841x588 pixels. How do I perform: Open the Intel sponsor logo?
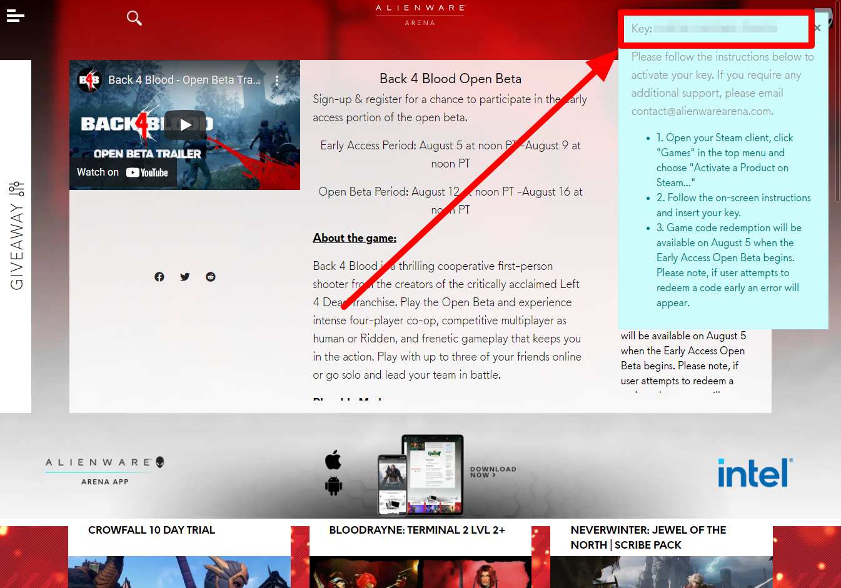pos(755,472)
